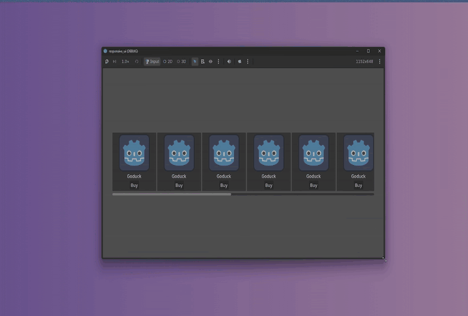Activate the arrow Select tool icon
The image size is (468, 316).
click(195, 62)
